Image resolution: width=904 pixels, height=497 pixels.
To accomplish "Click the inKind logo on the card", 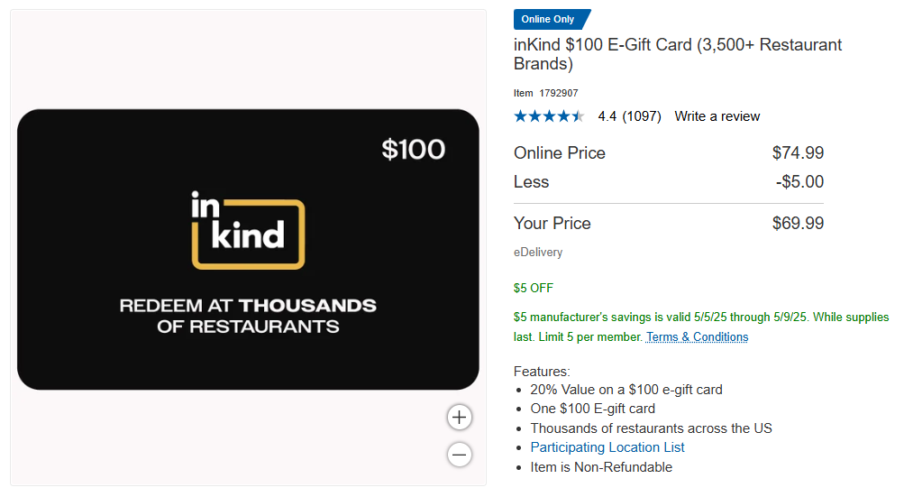I will pos(248,230).
